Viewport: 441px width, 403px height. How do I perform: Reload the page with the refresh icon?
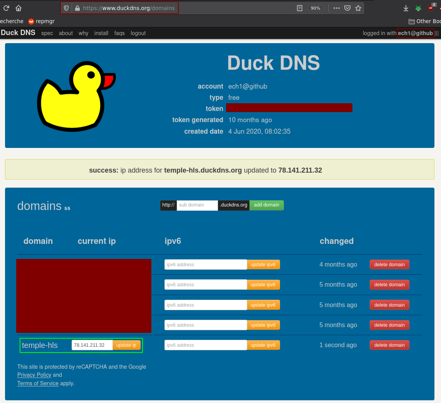[x=6, y=8]
